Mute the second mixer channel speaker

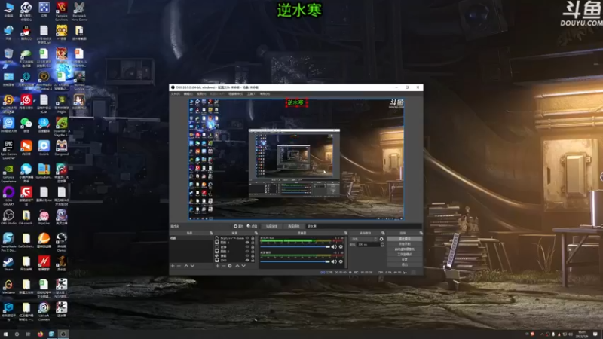point(334,261)
